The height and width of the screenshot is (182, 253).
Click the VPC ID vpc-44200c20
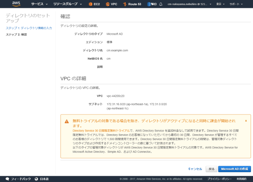pos(115,96)
